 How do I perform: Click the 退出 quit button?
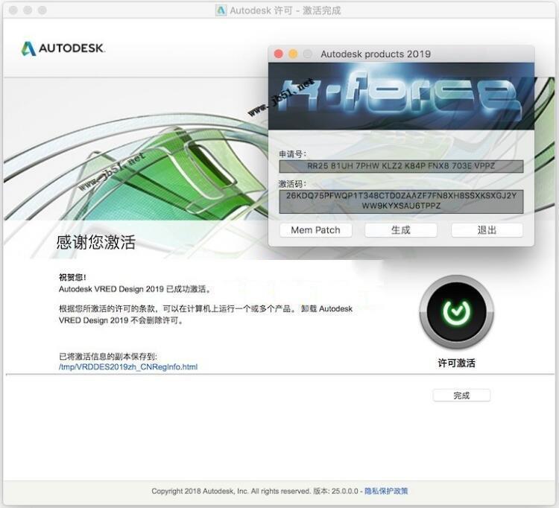coord(487,230)
